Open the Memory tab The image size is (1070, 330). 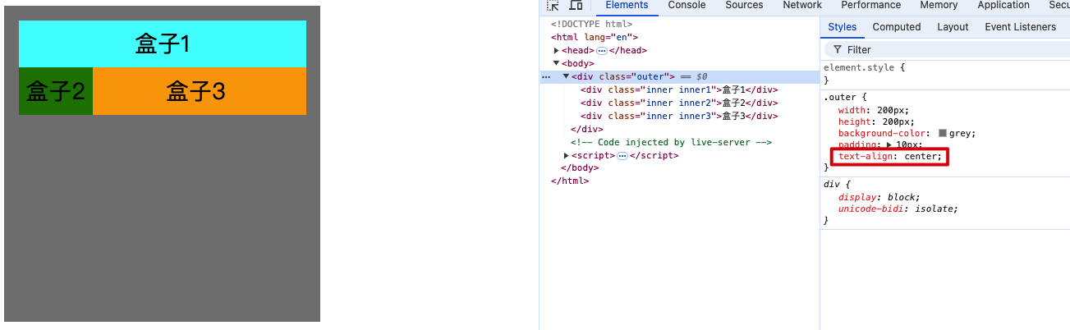[939, 6]
